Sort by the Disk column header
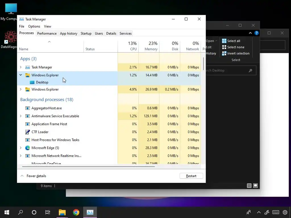This screenshot has height=218, width=291. click(170, 46)
